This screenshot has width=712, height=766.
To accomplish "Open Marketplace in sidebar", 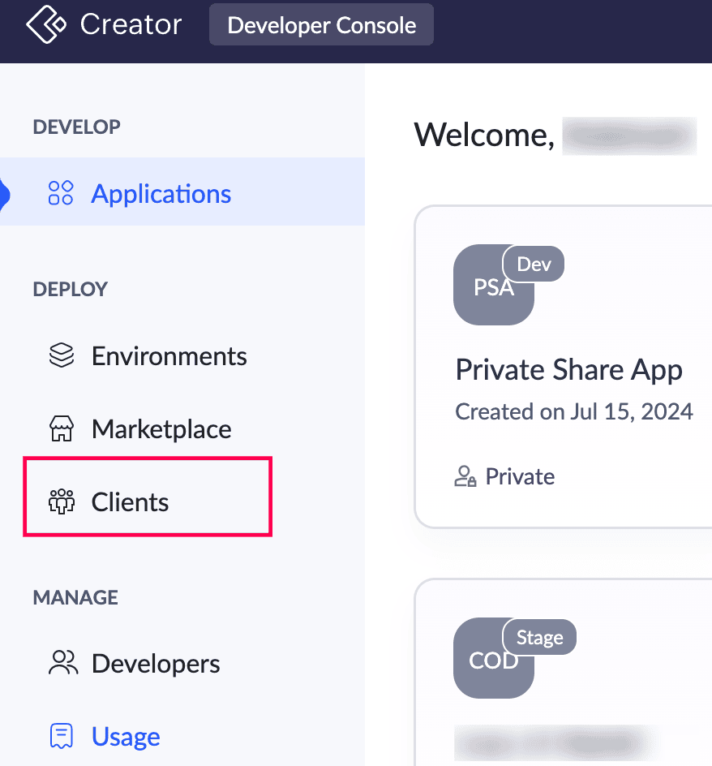I will pos(161,428).
